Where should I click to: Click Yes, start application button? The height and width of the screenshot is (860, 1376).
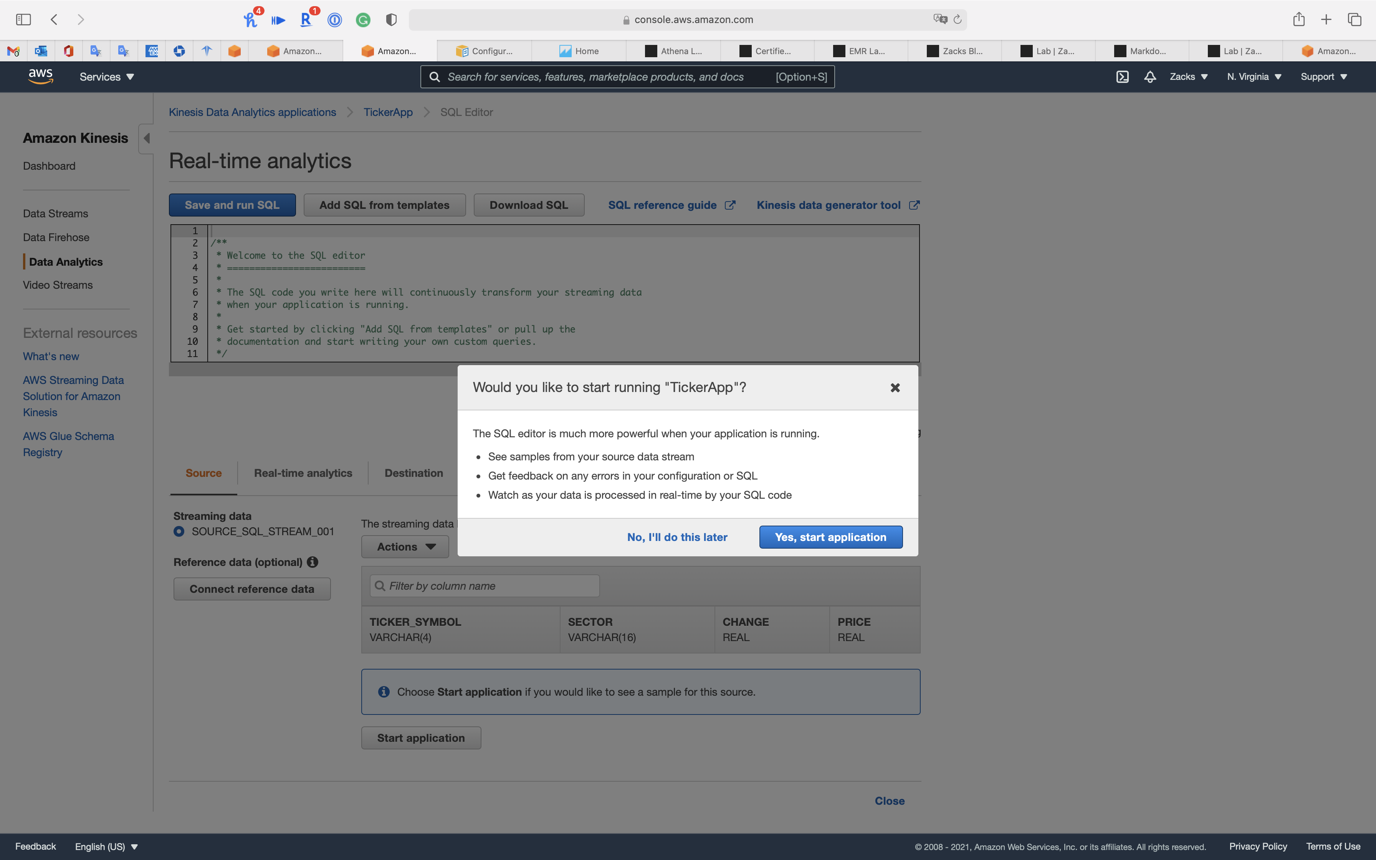point(830,537)
